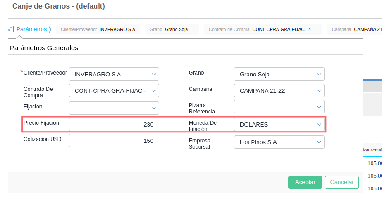Expand the empty Fijación dropdown

(114, 108)
